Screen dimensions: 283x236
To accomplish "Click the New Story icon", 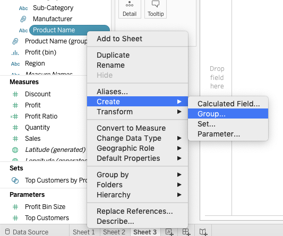I will [203, 232].
